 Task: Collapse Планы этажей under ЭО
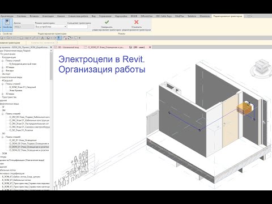3,137
